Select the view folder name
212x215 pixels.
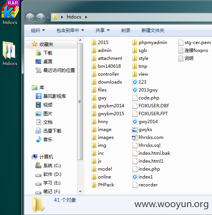(x=143, y=74)
